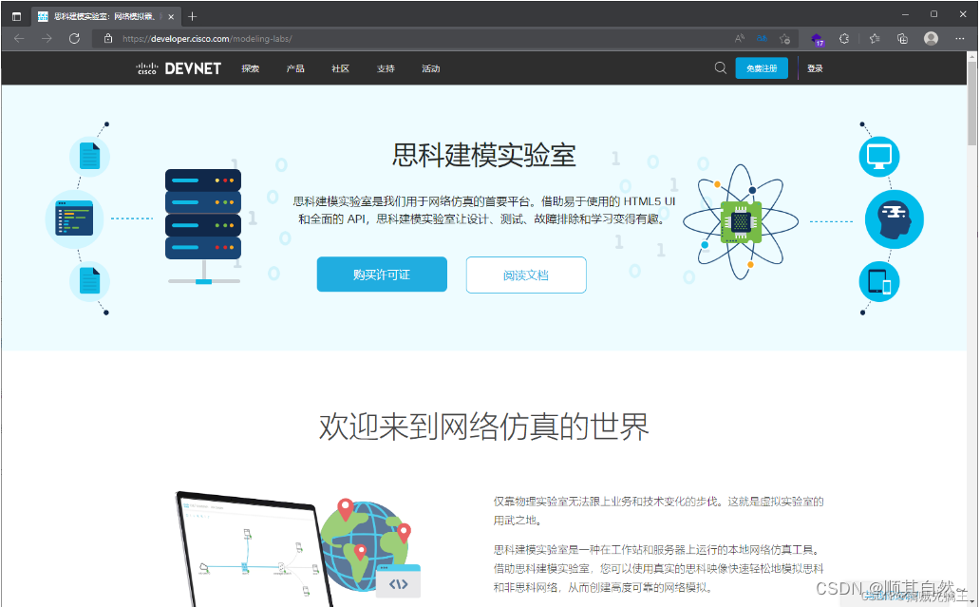Click the scrollbar up arrow
Image resolution: width=980 pixels, height=607 pixels.
[972, 56]
